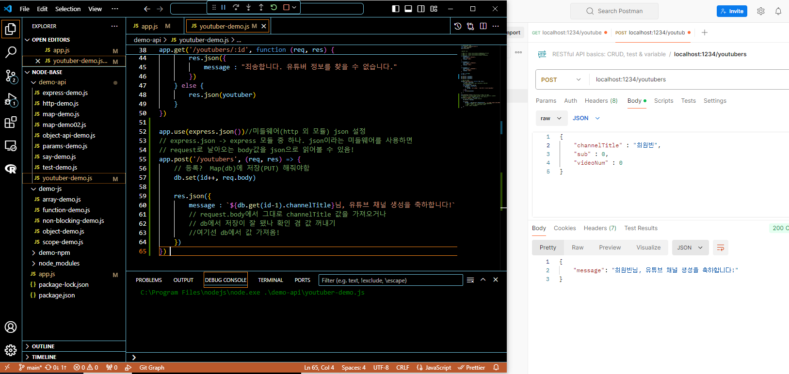Go back with the navigation arrow
Screen dimensions: 789x374
[147, 9]
